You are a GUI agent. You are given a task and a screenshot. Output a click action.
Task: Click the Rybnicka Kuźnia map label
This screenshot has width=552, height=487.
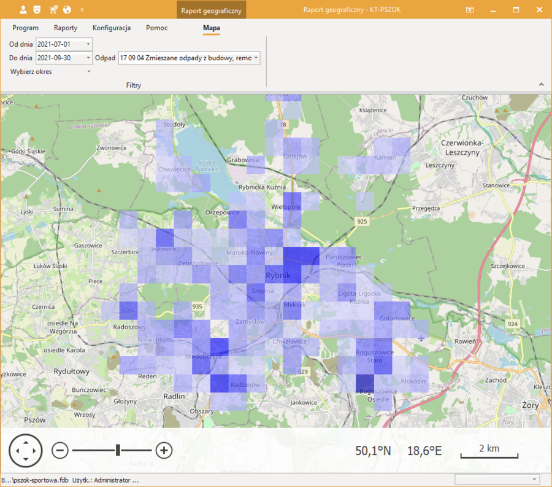(x=262, y=187)
